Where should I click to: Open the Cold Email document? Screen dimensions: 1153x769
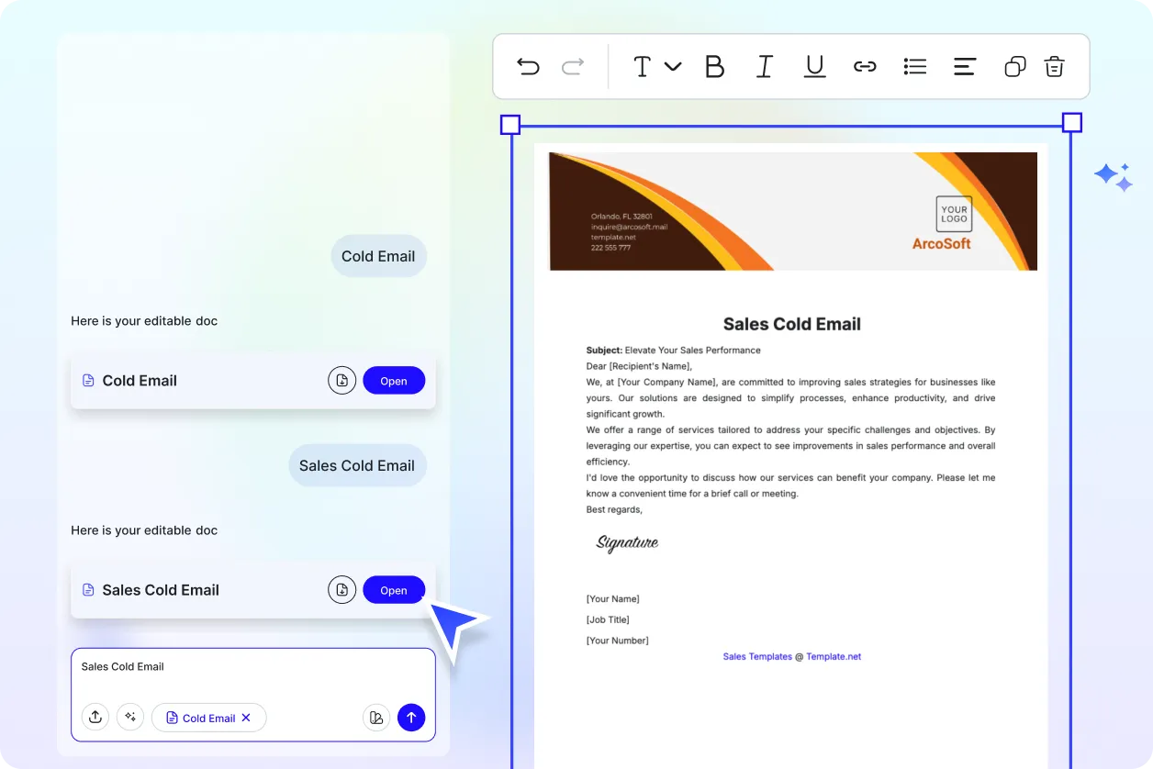[394, 381]
